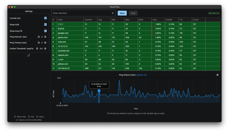
Task: Select the github.com host row
Action: click(x=136, y=64)
